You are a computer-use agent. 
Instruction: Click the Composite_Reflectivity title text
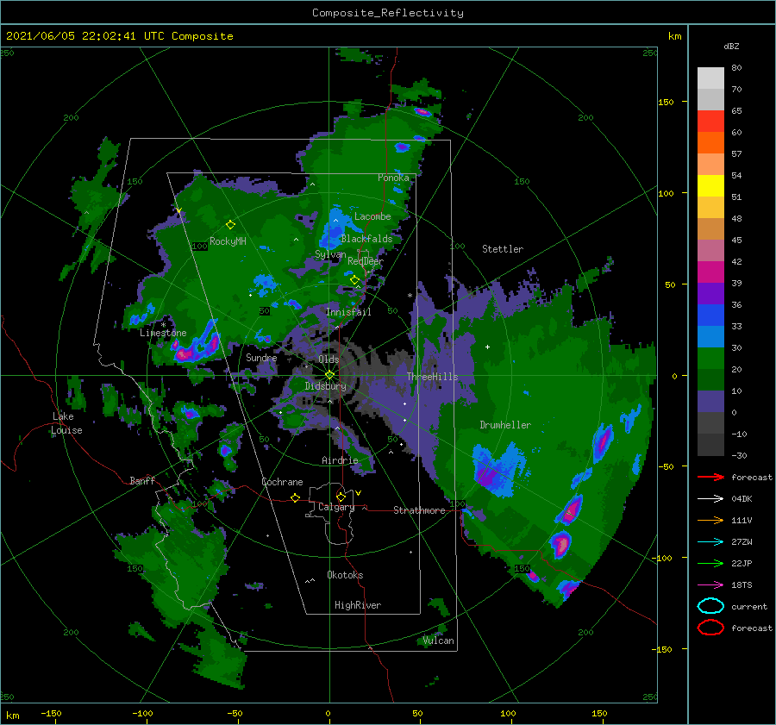pos(388,13)
